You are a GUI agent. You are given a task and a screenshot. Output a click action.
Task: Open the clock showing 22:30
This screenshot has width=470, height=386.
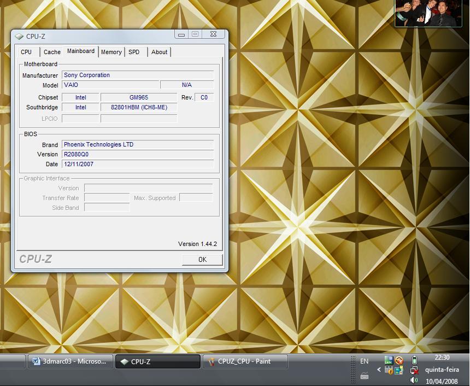pos(442,358)
